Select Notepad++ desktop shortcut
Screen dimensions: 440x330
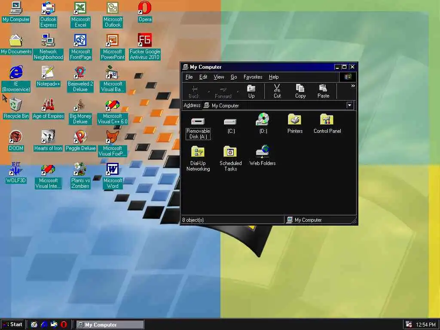click(x=48, y=76)
